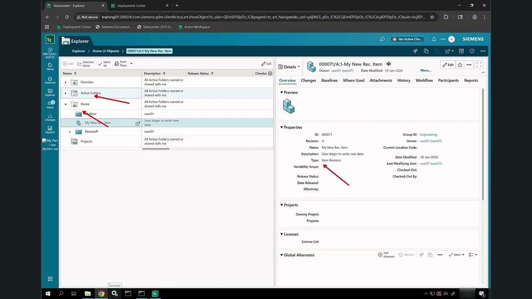Open My New Rec. Item in new view icon

(138, 123)
